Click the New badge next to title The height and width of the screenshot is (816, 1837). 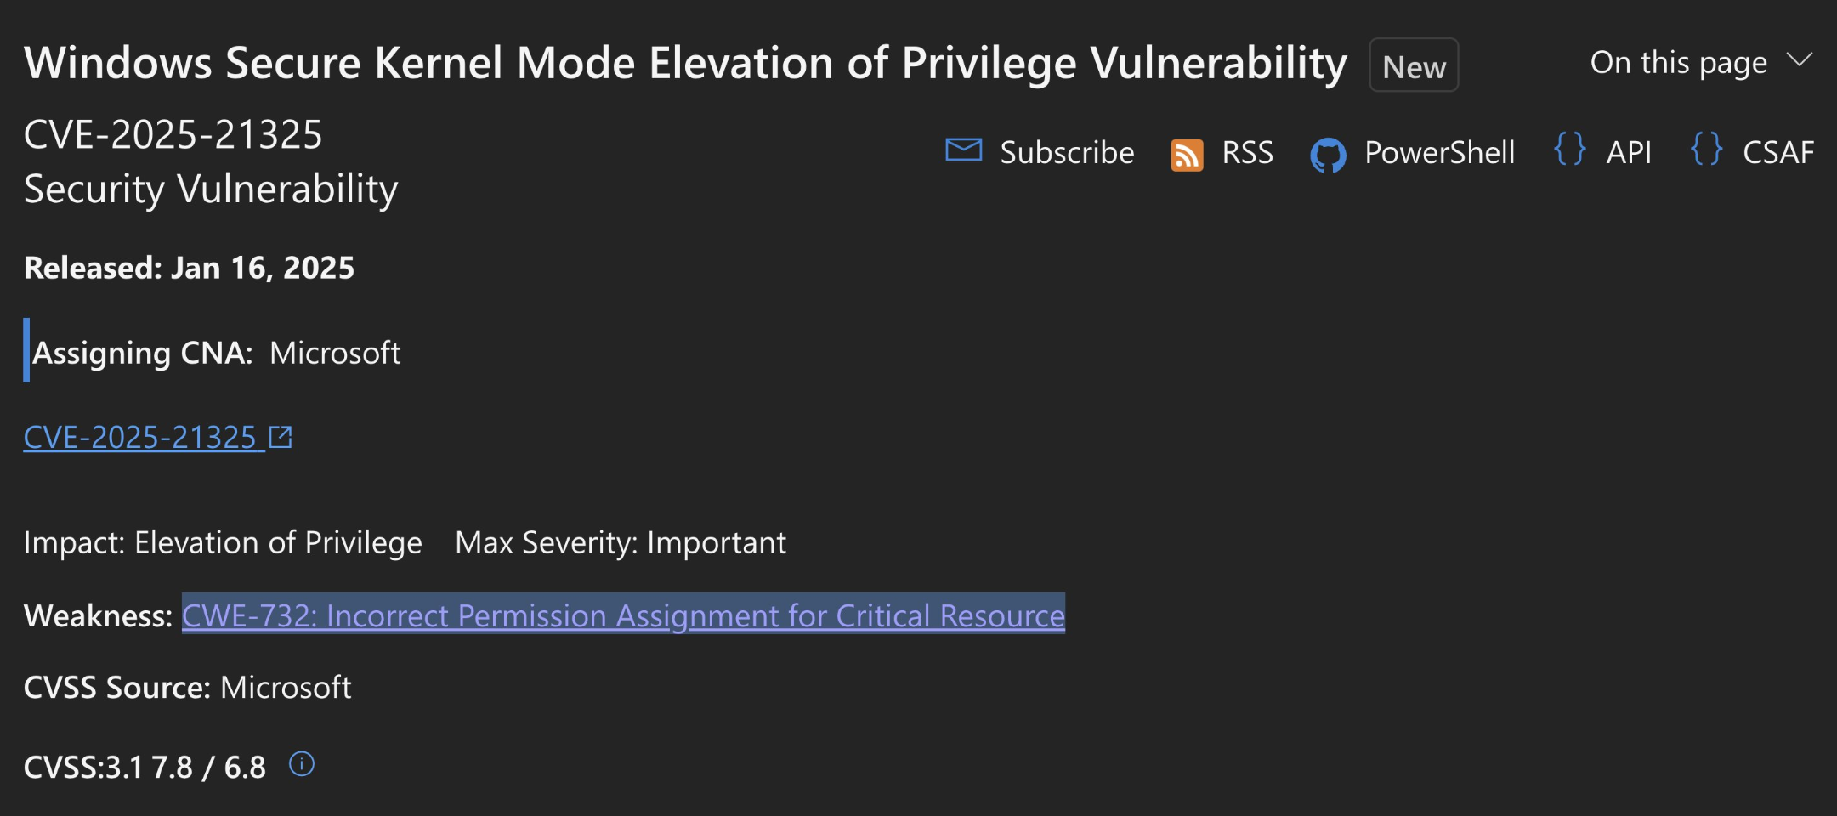click(1414, 65)
